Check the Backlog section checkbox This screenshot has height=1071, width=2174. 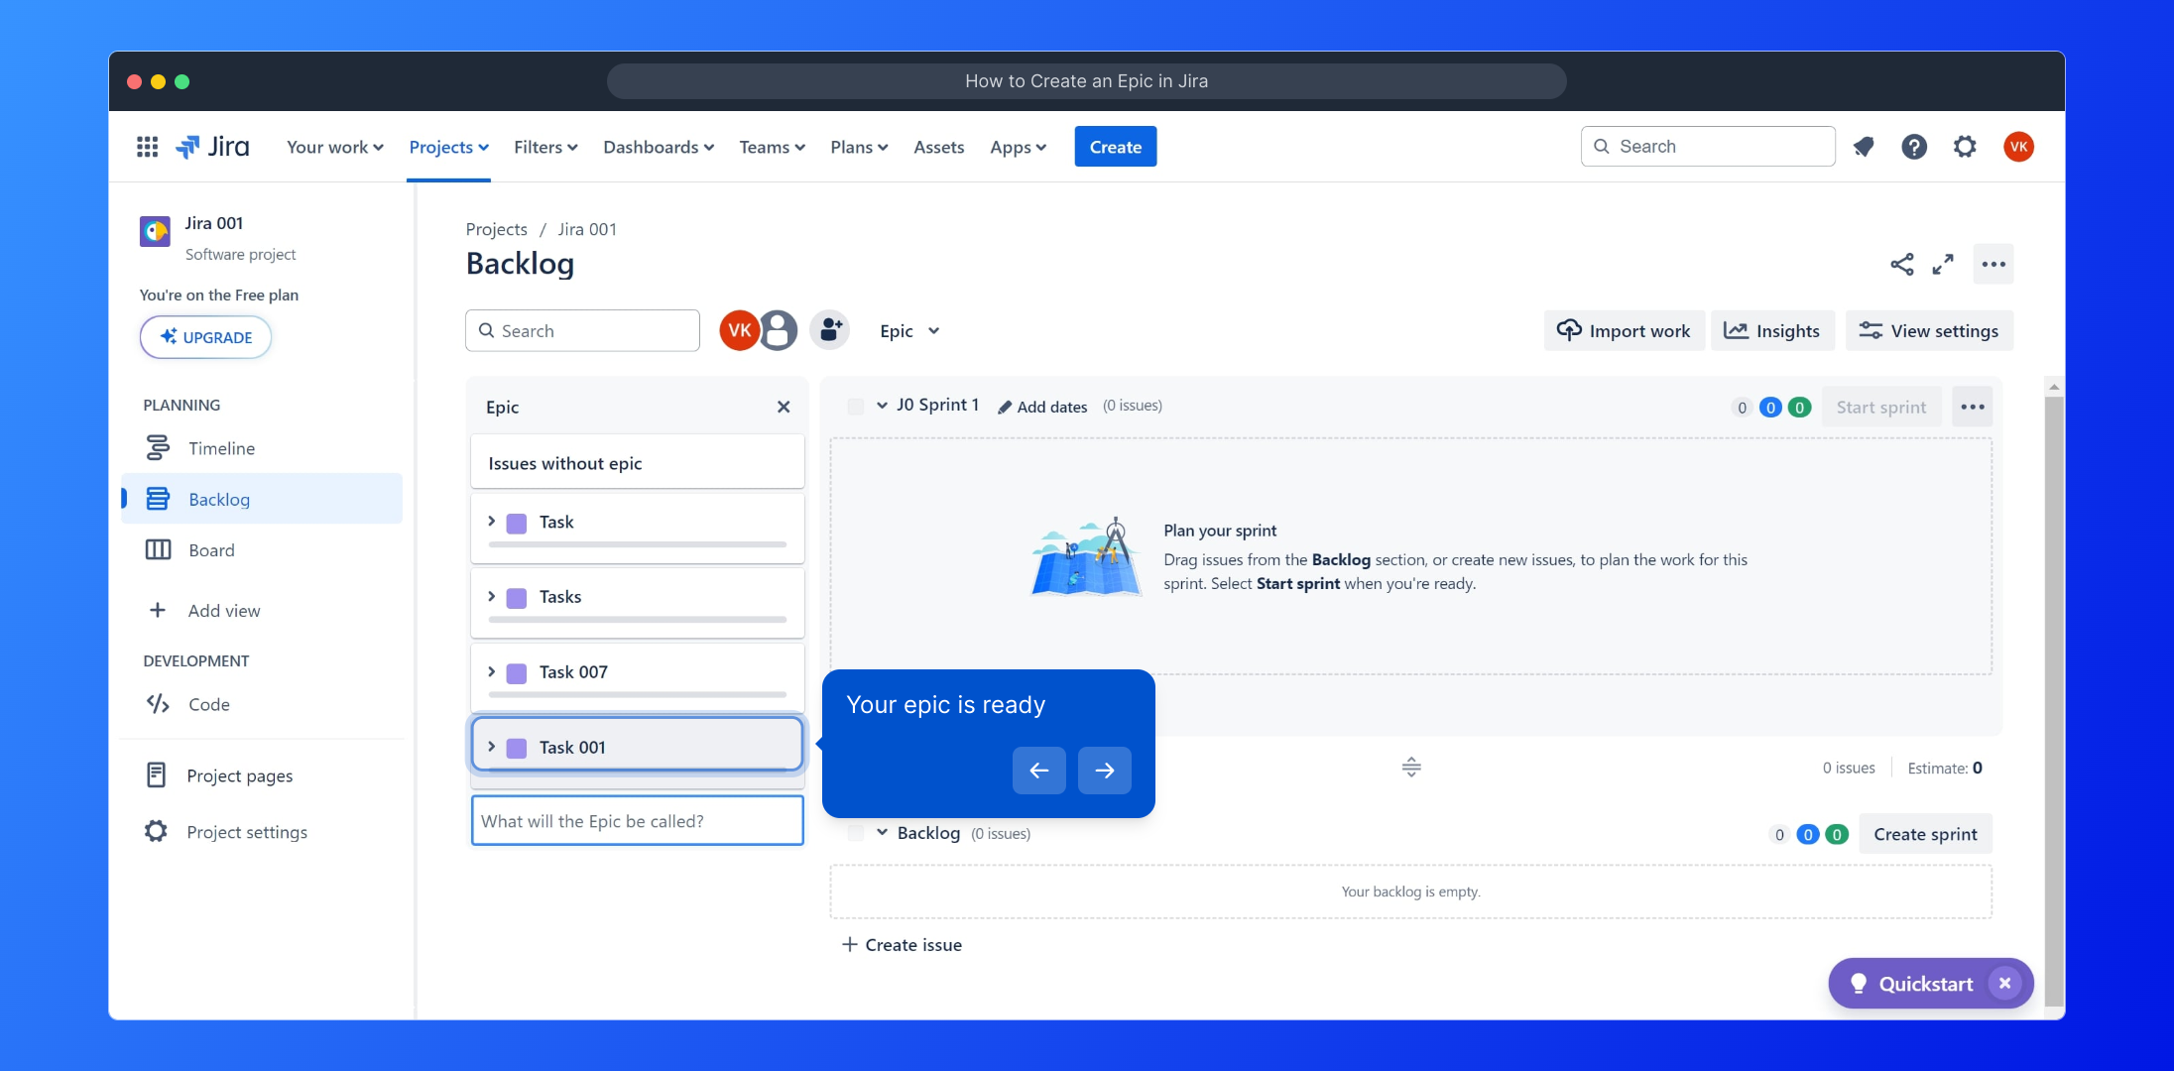click(855, 833)
